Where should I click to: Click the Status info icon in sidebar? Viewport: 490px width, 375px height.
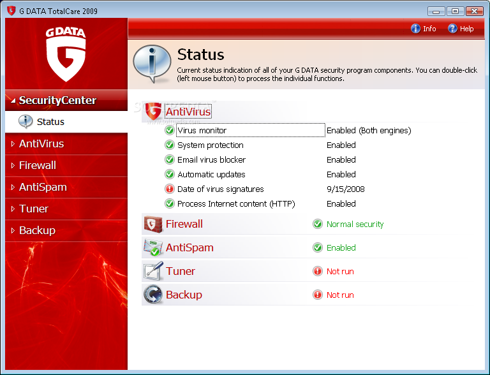pyautogui.click(x=26, y=122)
